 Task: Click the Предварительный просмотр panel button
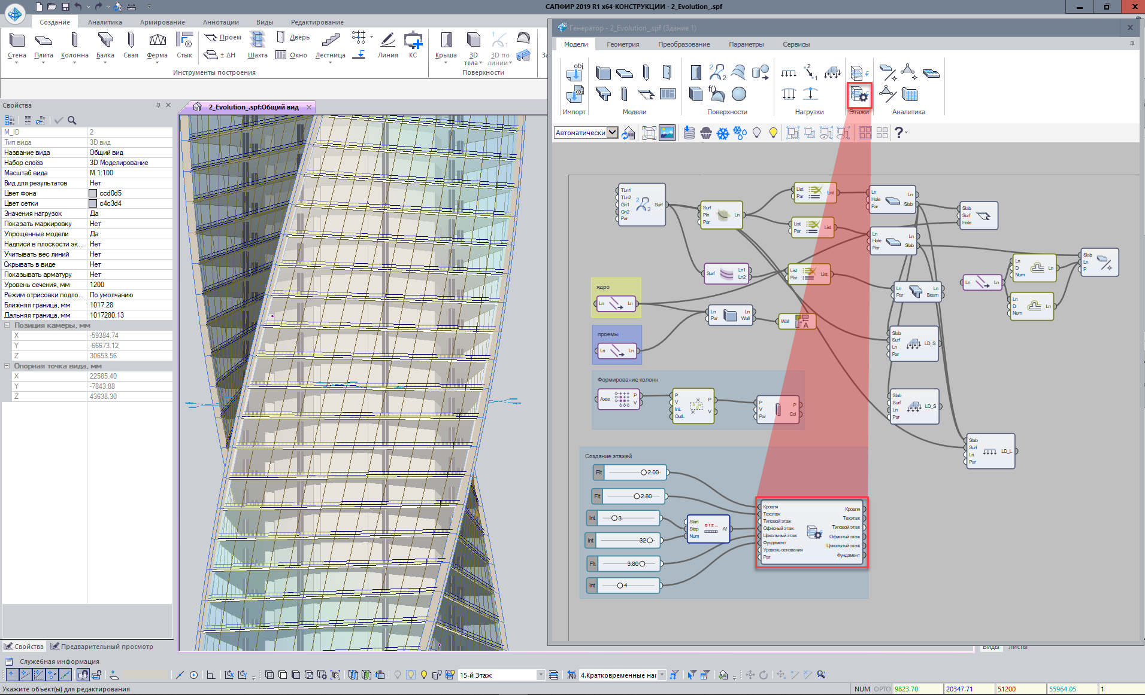pos(102,647)
